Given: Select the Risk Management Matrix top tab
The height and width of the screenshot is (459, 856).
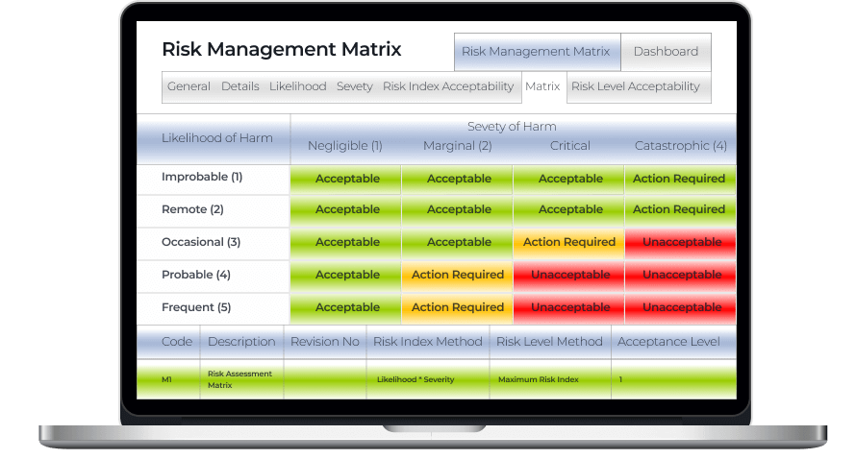Looking at the screenshot, I should pos(536,52).
